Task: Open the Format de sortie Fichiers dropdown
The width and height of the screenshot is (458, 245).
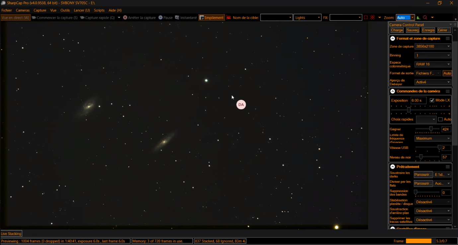Action: (x=428, y=73)
